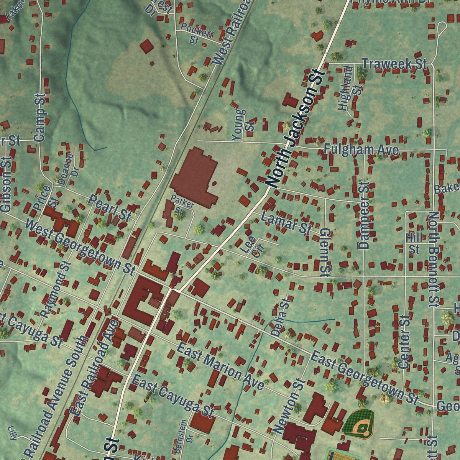Select the West Georgetown St label
This screenshot has width=460, height=460.
coord(80,246)
